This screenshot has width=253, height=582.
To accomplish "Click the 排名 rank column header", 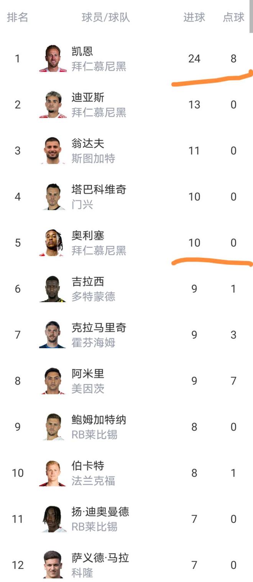I will (17, 17).
